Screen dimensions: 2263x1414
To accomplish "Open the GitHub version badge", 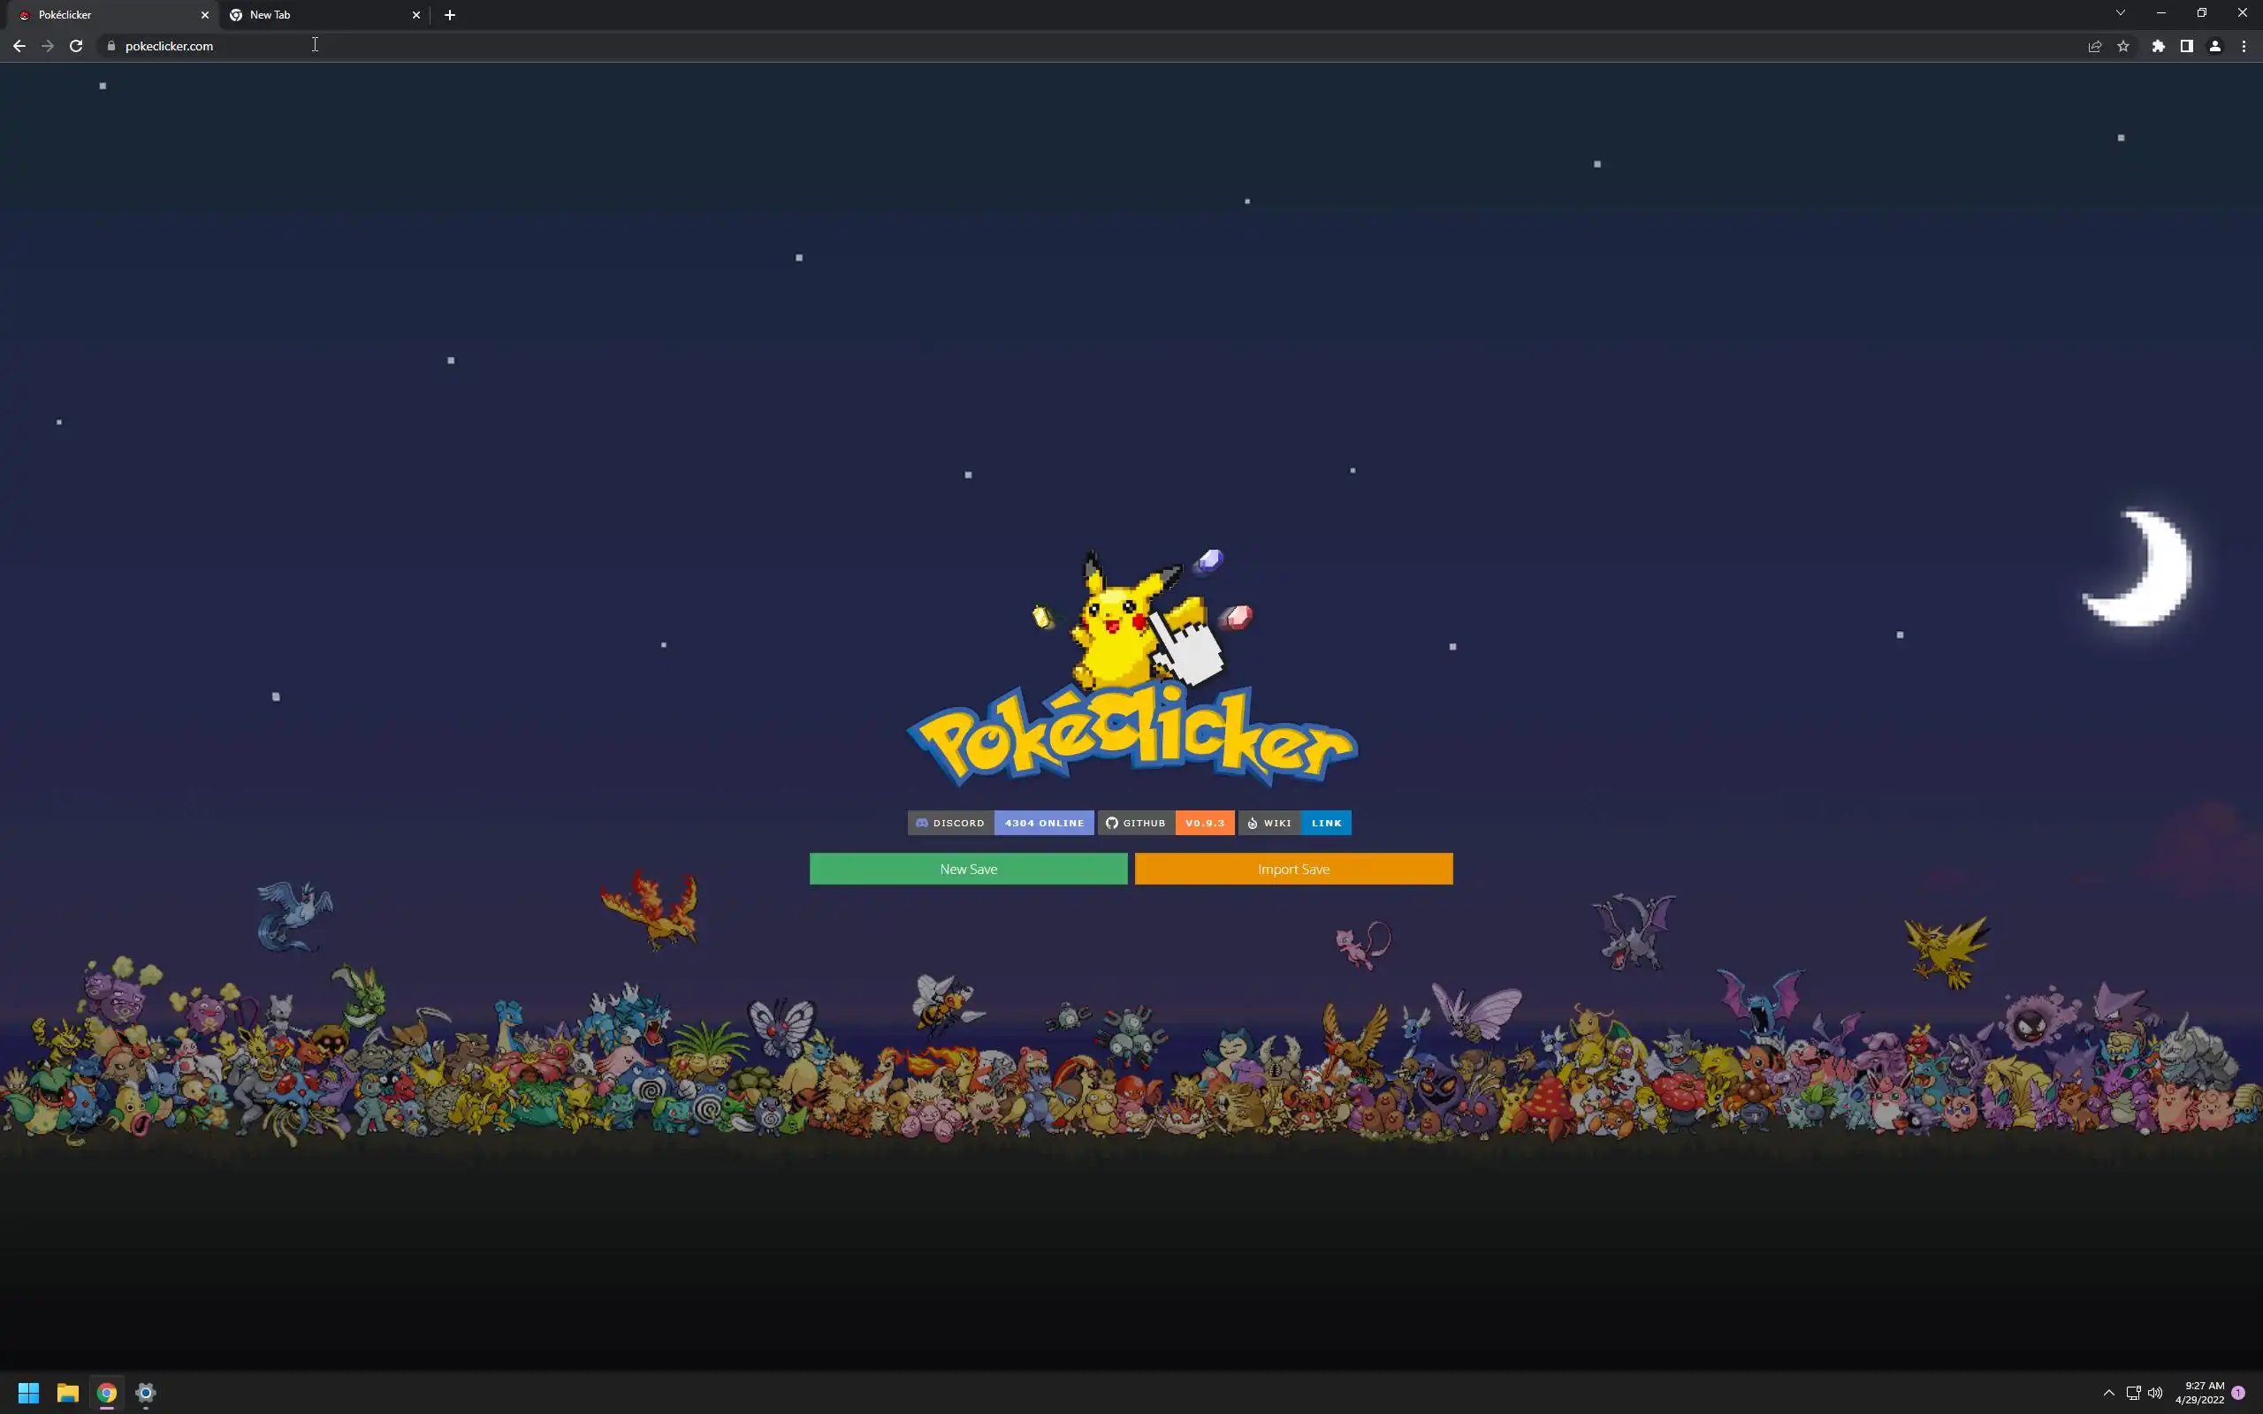I will 1166,823.
